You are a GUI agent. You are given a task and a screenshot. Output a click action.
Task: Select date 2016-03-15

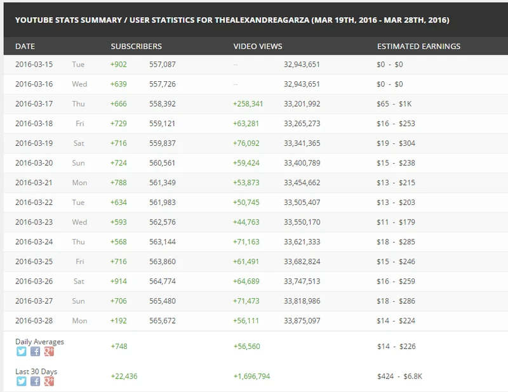pyautogui.click(x=34, y=65)
